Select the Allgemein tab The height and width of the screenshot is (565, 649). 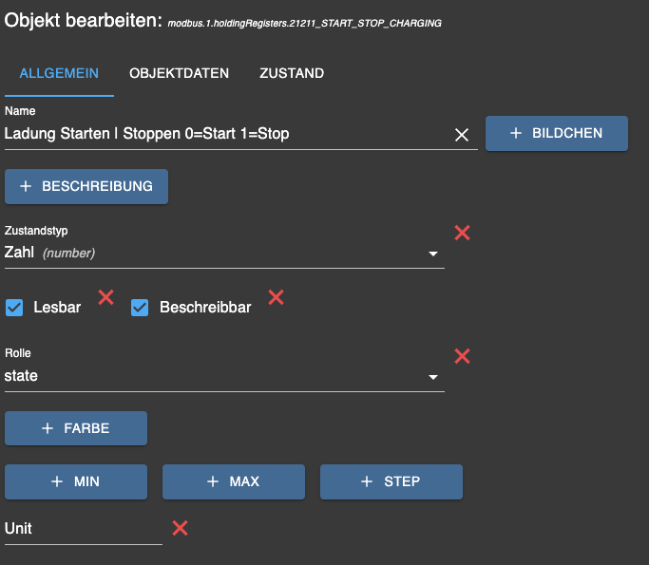coord(59,73)
